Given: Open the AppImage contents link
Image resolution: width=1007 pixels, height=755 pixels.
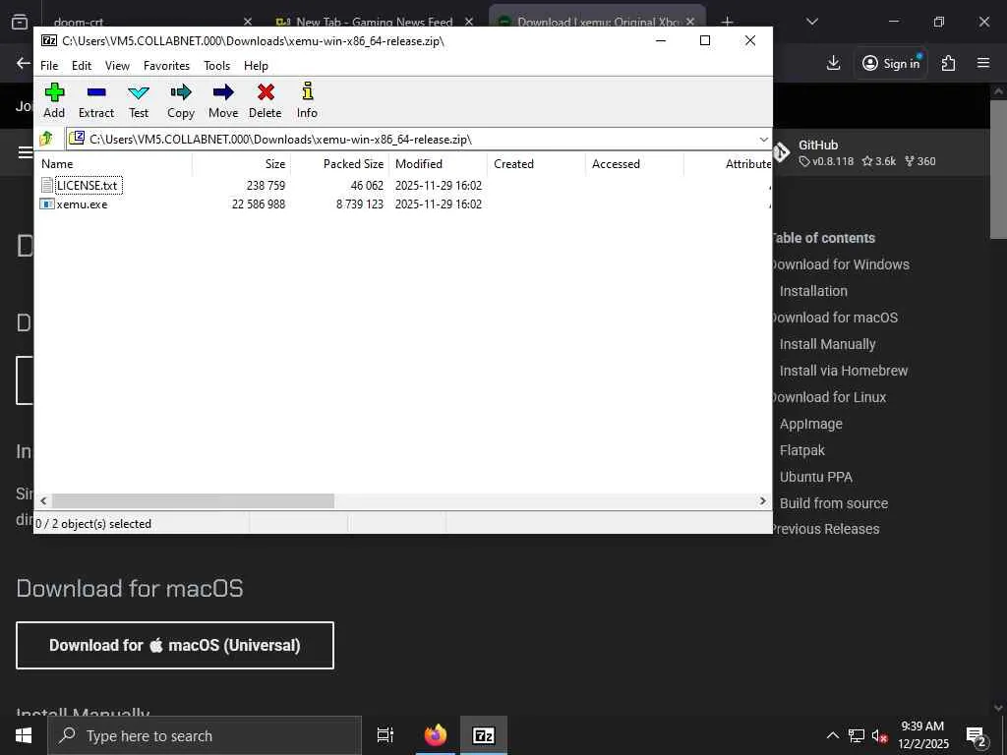Looking at the screenshot, I should (x=810, y=424).
